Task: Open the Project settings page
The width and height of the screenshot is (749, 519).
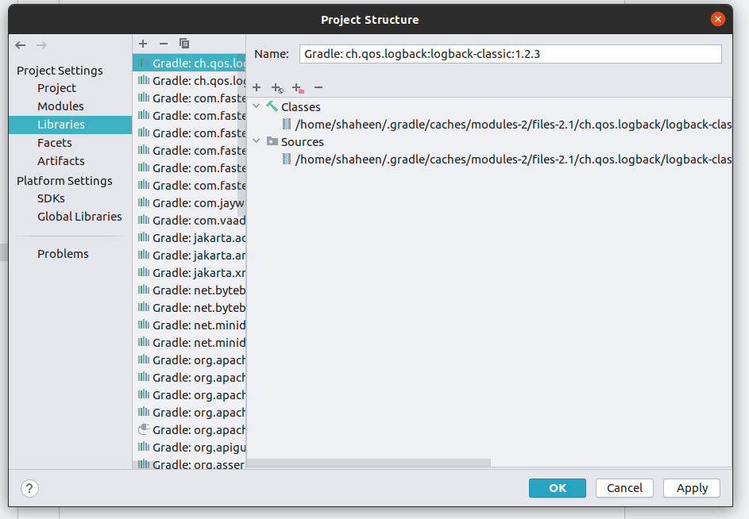Action: pyautogui.click(x=57, y=88)
